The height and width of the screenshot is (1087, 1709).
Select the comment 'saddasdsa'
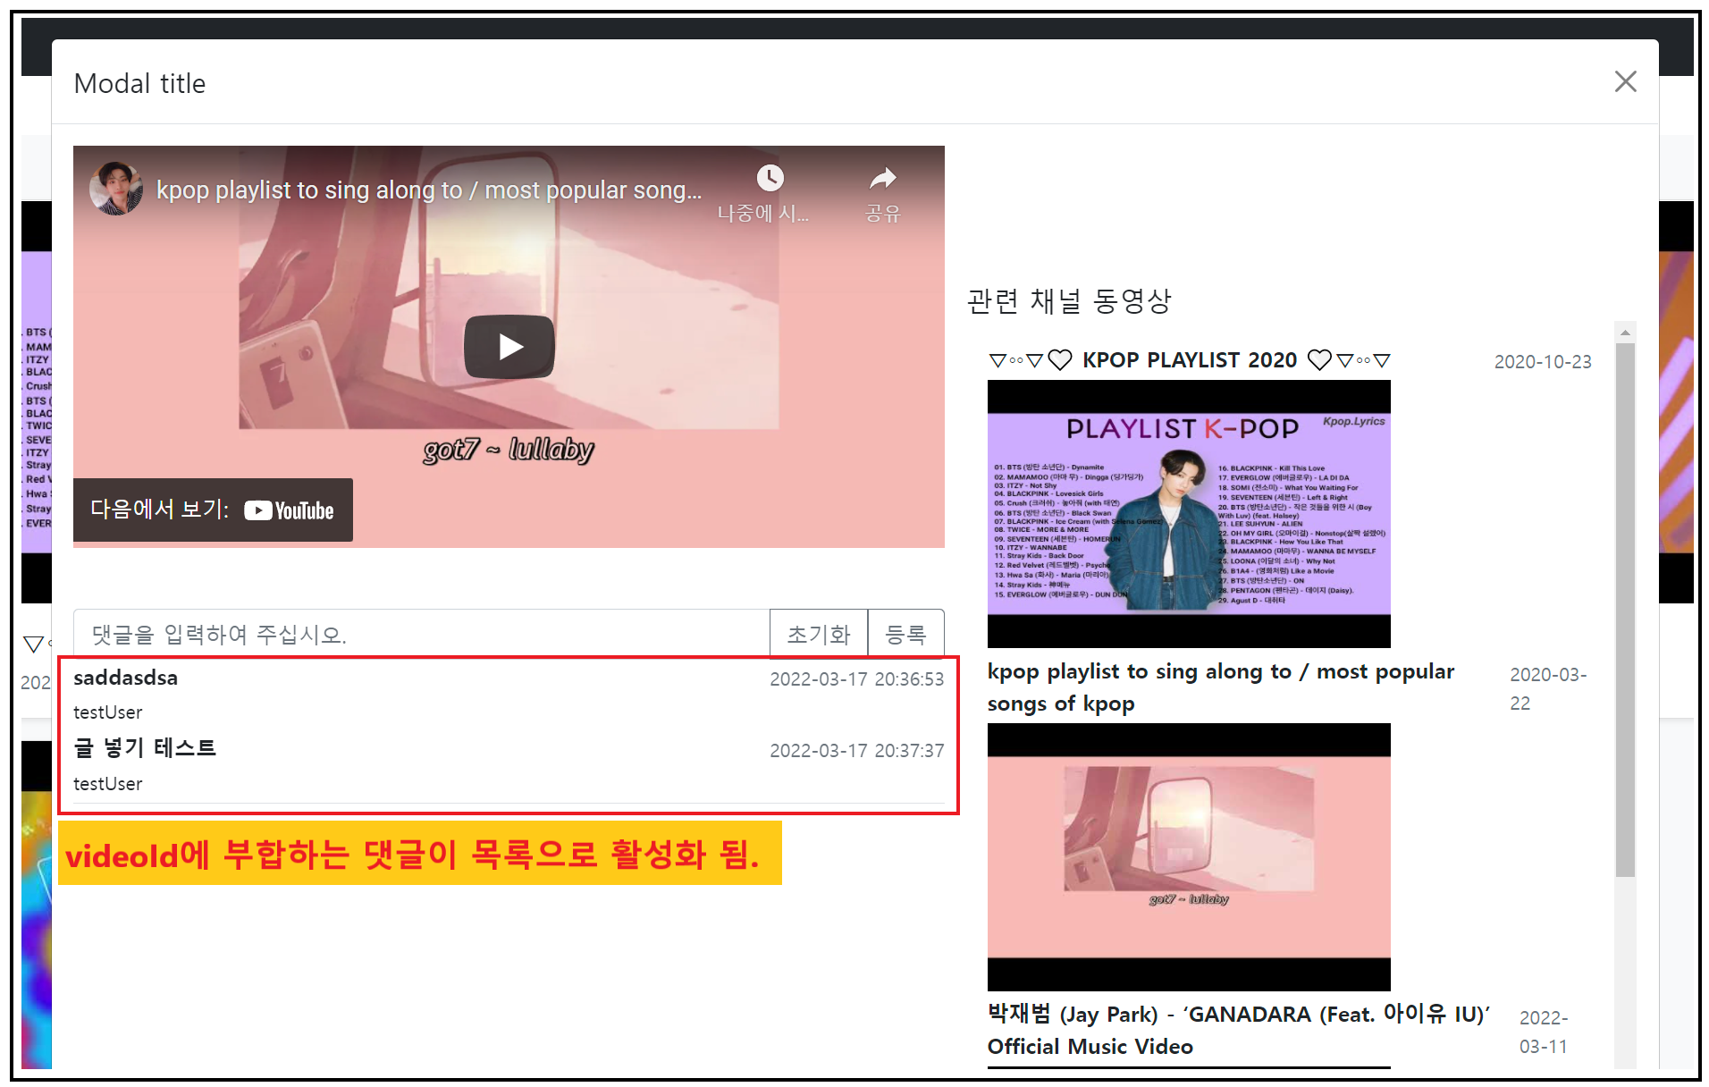click(x=125, y=678)
